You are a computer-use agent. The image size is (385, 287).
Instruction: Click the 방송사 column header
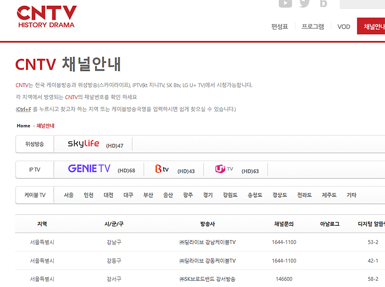coord(208,224)
